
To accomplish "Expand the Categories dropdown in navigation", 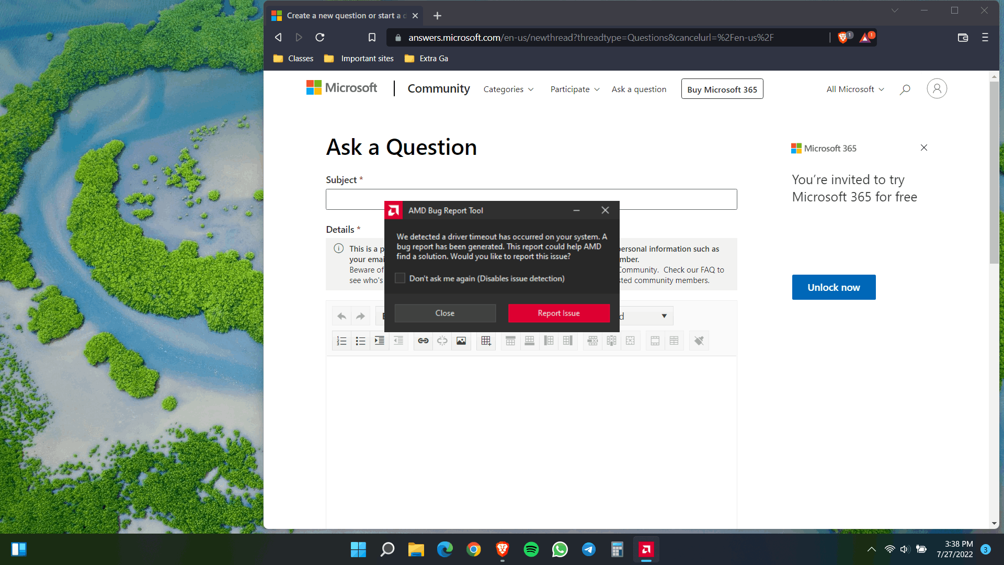I will coord(509,89).
